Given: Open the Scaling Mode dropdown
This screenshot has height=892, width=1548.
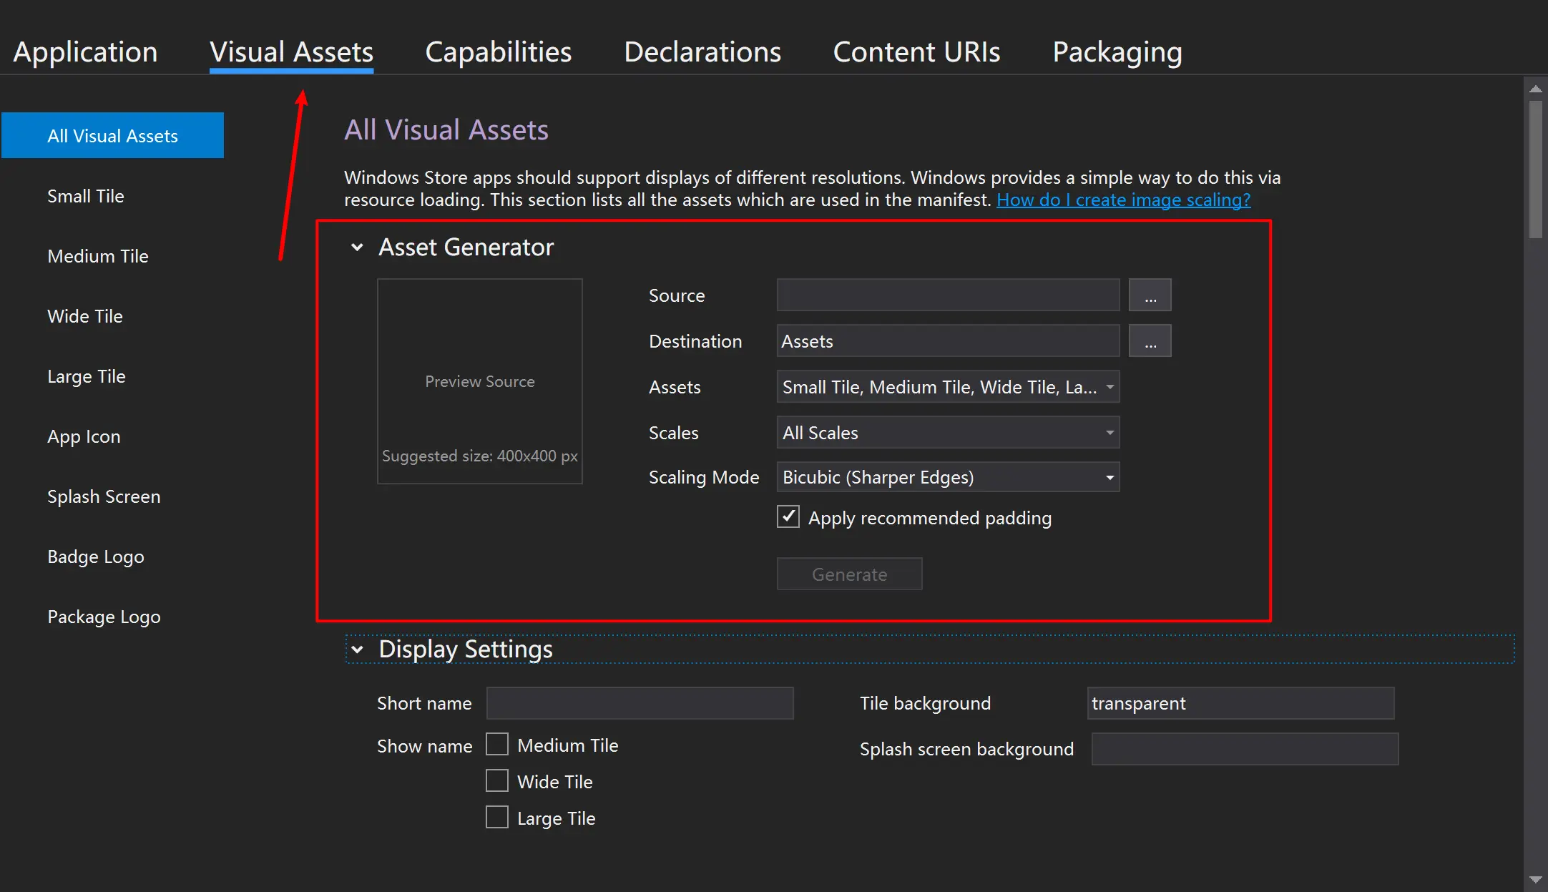Looking at the screenshot, I should pyautogui.click(x=948, y=477).
